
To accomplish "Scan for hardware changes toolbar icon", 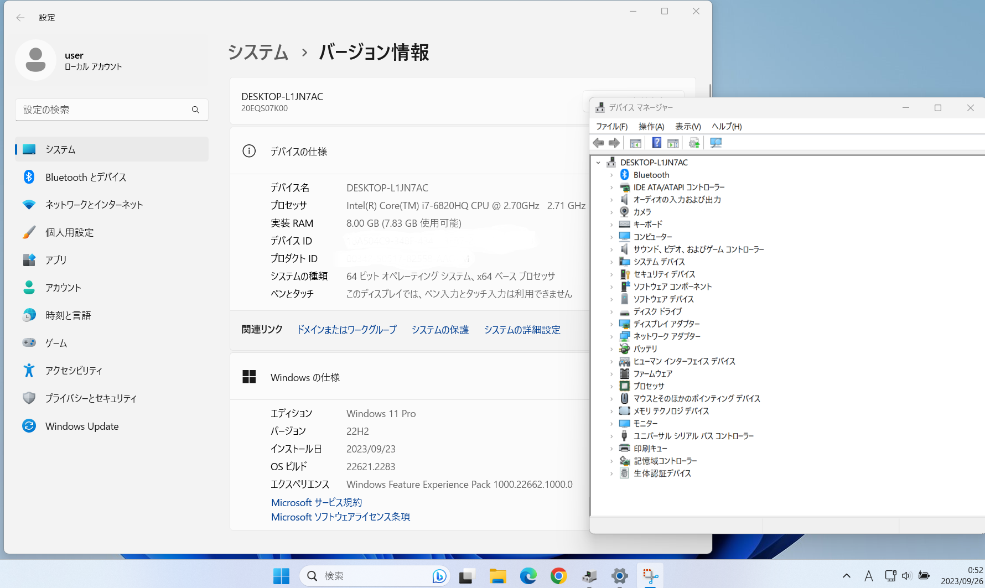I will (x=716, y=143).
